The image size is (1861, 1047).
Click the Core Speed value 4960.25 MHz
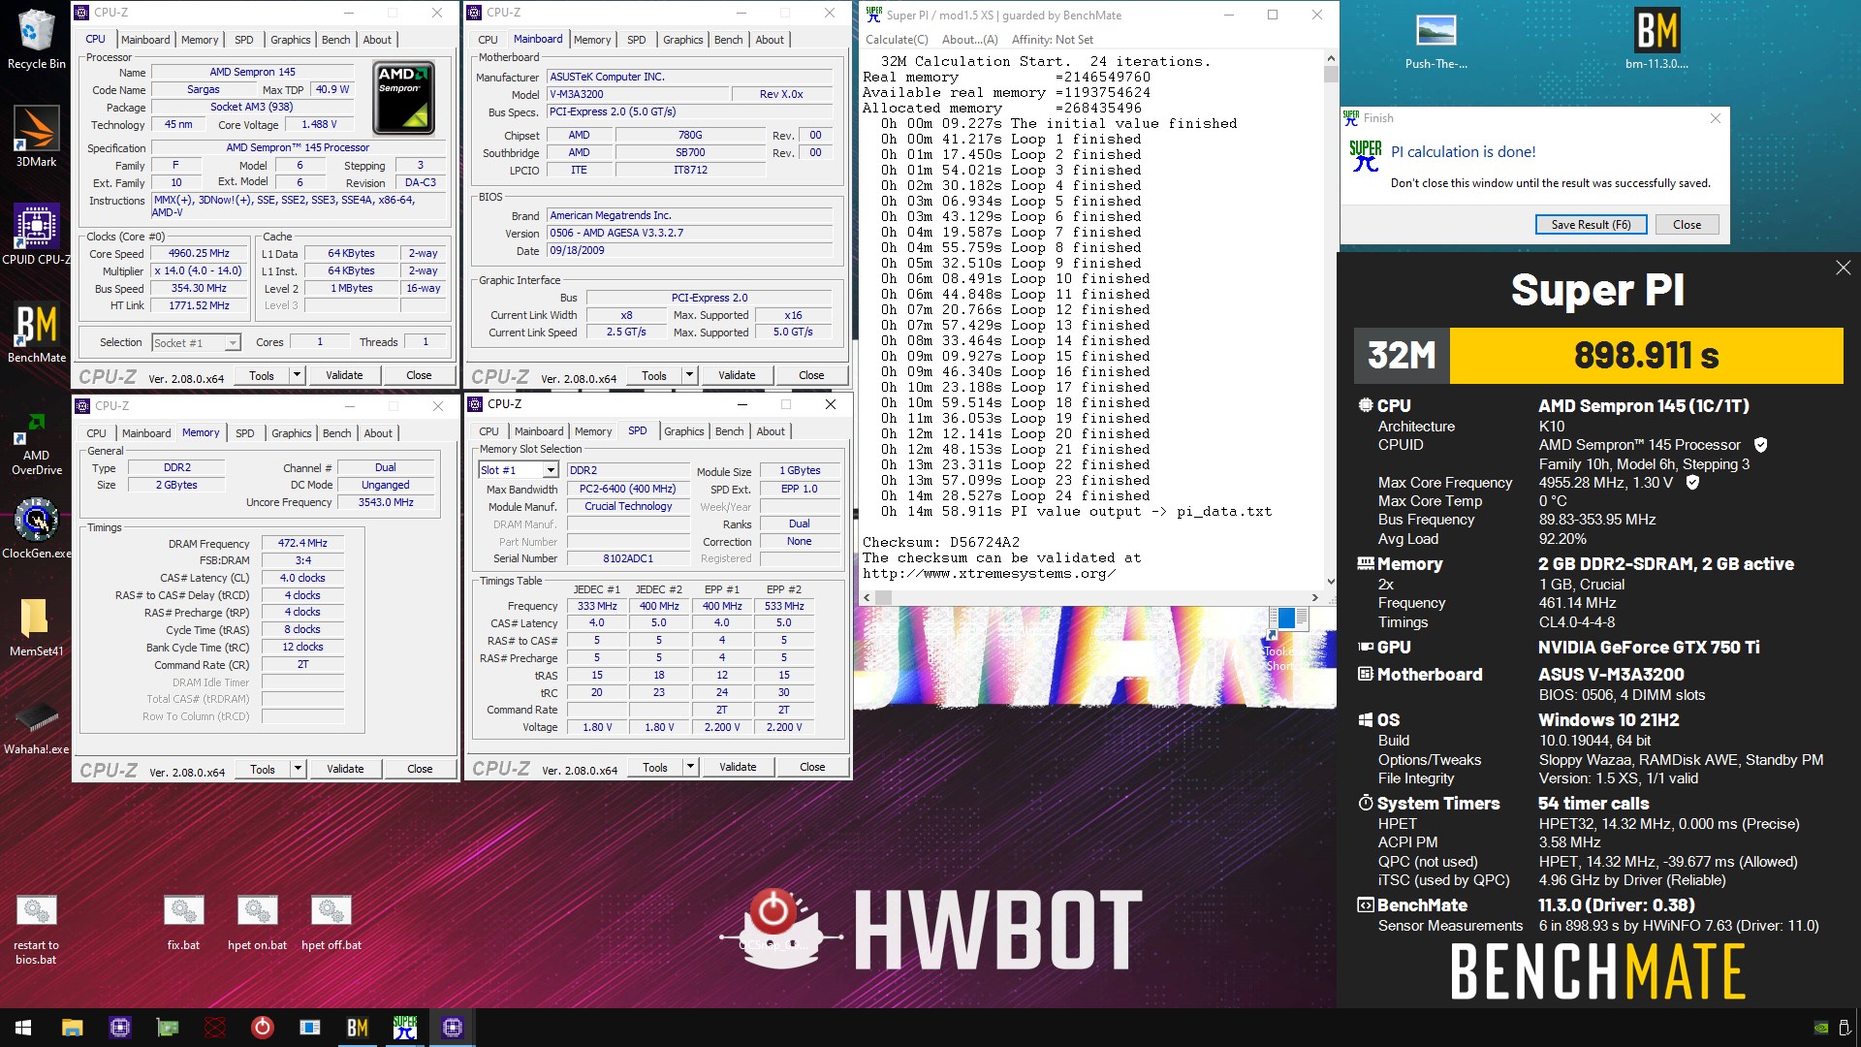pyautogui.click(x=199, y=254)
